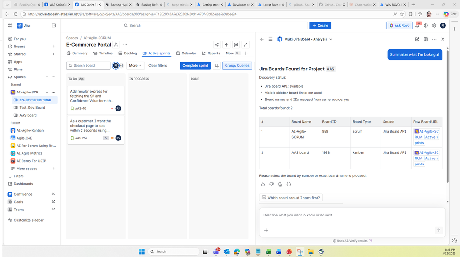Open AI-Agile-Kanban in Recent spaces
This screenshot has width=460, height=257.
(x=30, y=130)
